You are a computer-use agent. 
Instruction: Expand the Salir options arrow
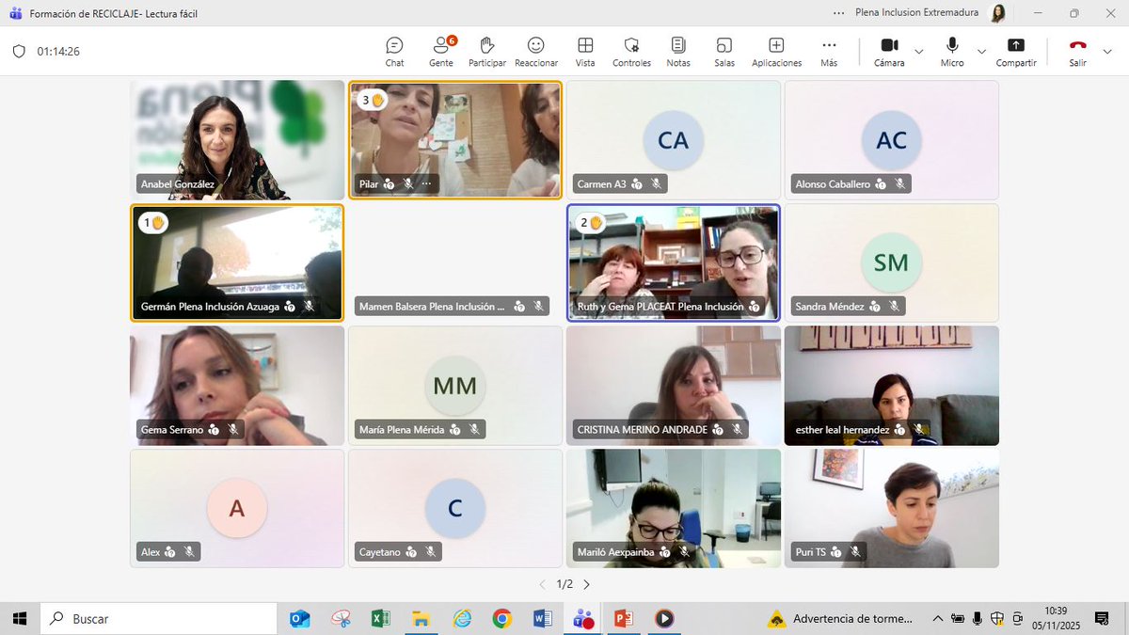click(1107, 51)
